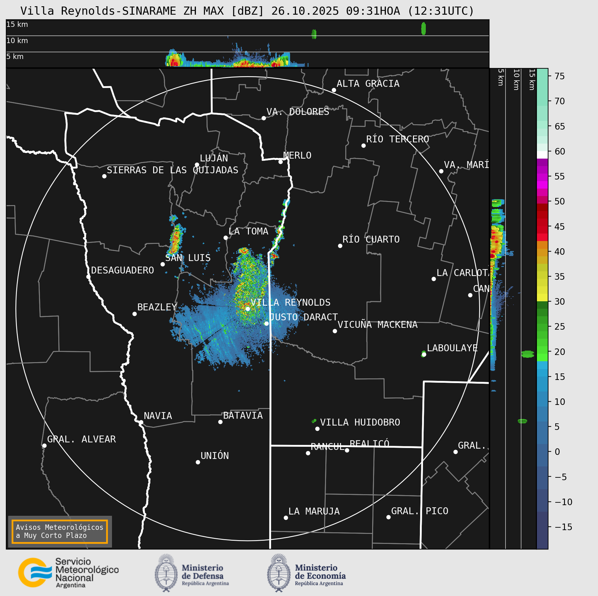Click the SIERRAS DE LAS QUIJADAS label

[173, 170]
